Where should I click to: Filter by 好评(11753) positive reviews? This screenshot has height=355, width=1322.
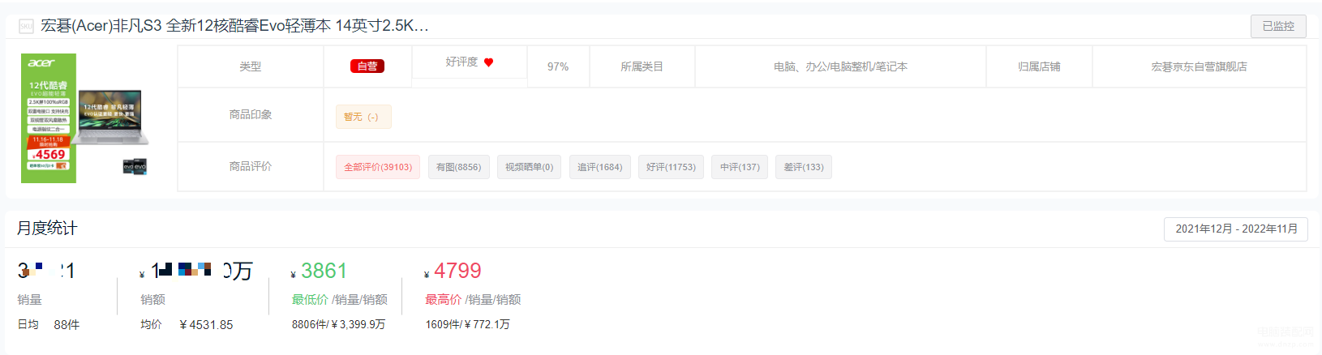671,167
